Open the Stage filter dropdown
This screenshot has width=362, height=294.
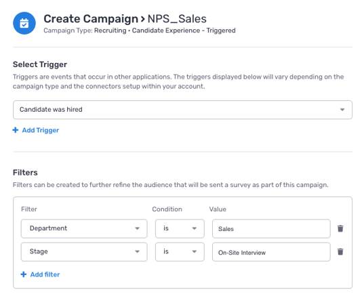coord(84,252)
